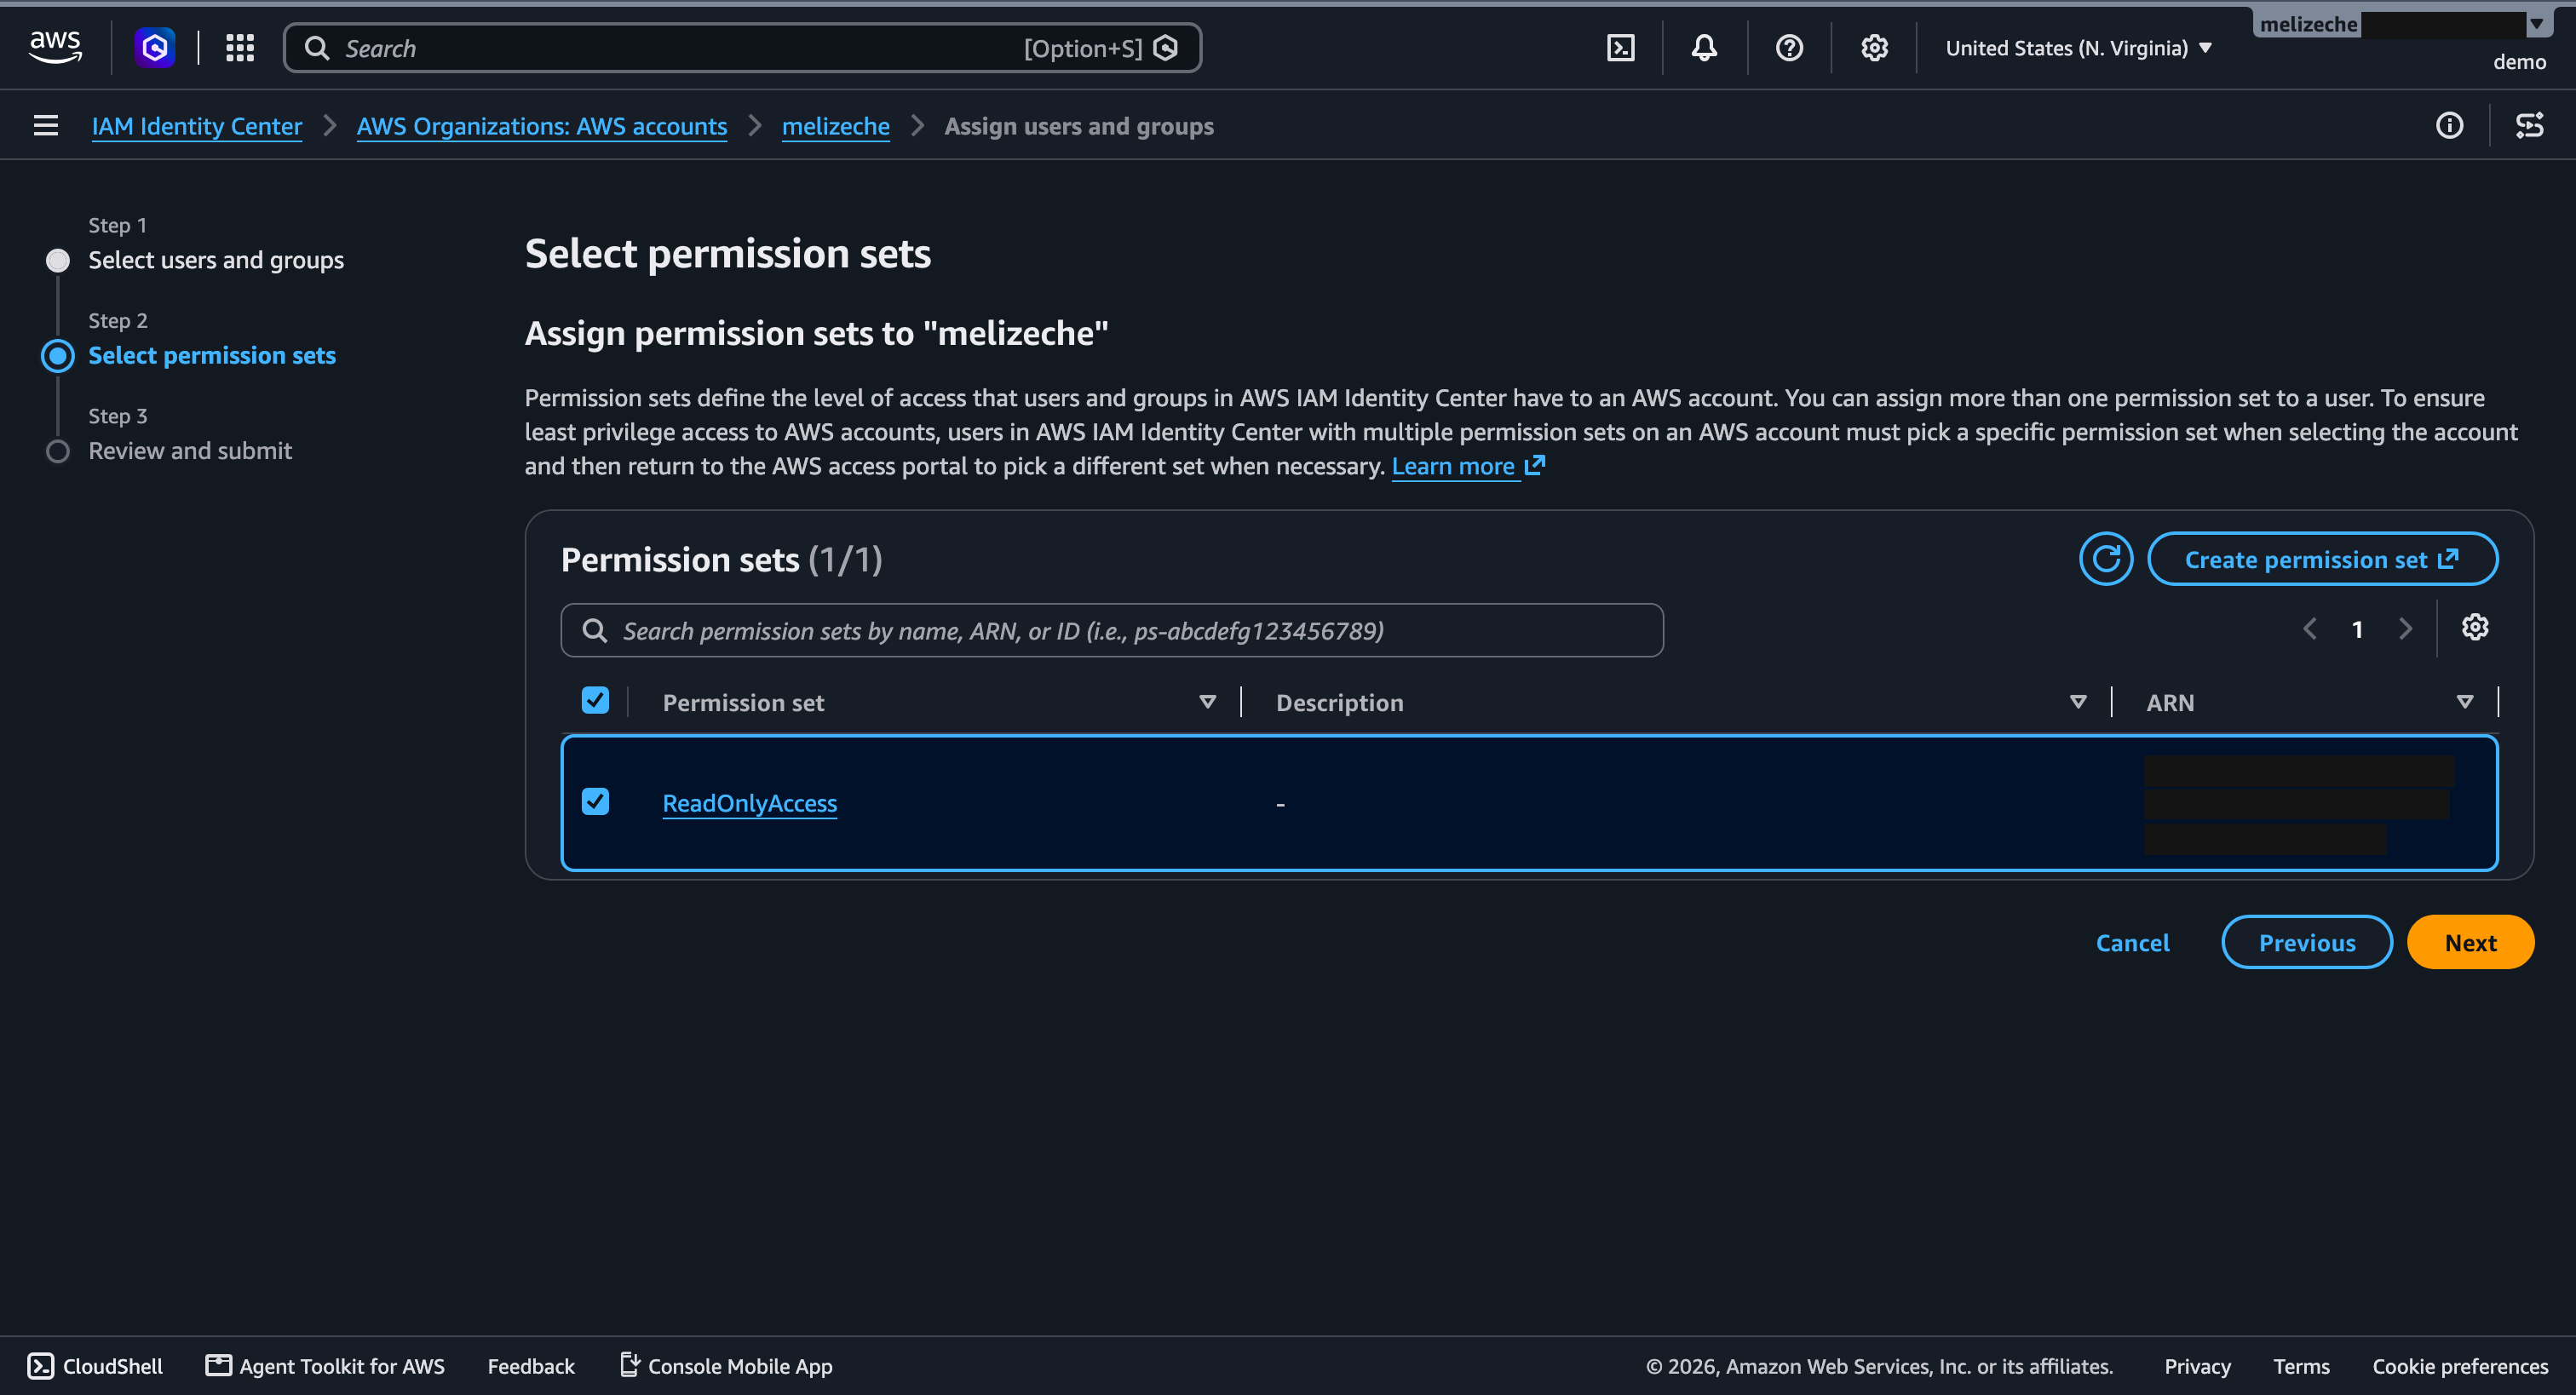Focus the permission sets search field
Image resolution: width=2576 pixels, height=1395 pixels.
1112,630
